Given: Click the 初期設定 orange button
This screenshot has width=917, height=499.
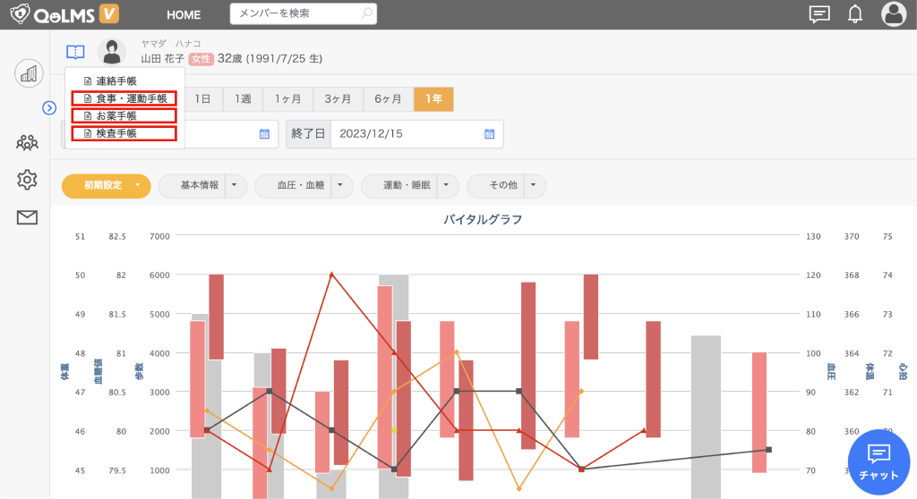Looking at the screenshot, I should coord(106,186).
